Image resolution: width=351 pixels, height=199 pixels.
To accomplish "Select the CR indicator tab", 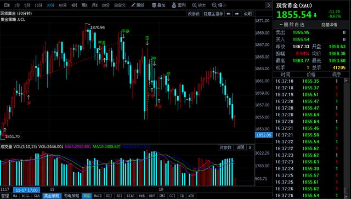I will tap(182, 196).
